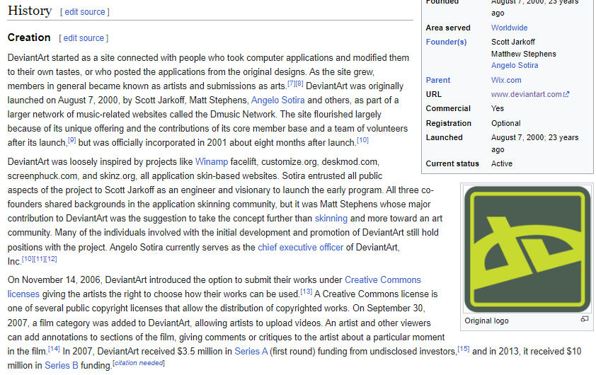Enlarge the Original logo image icon
The width and height of the screenshot is (596, 375).
tap(585, 319)
